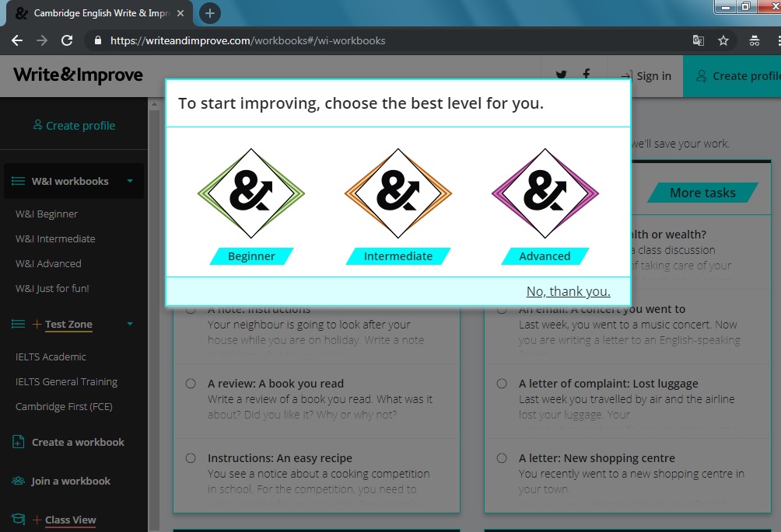The width and height of the screenshot is (781, 532).
Task: Collapse the W&I workbooks section chevron
Action: tap(130, 181)
